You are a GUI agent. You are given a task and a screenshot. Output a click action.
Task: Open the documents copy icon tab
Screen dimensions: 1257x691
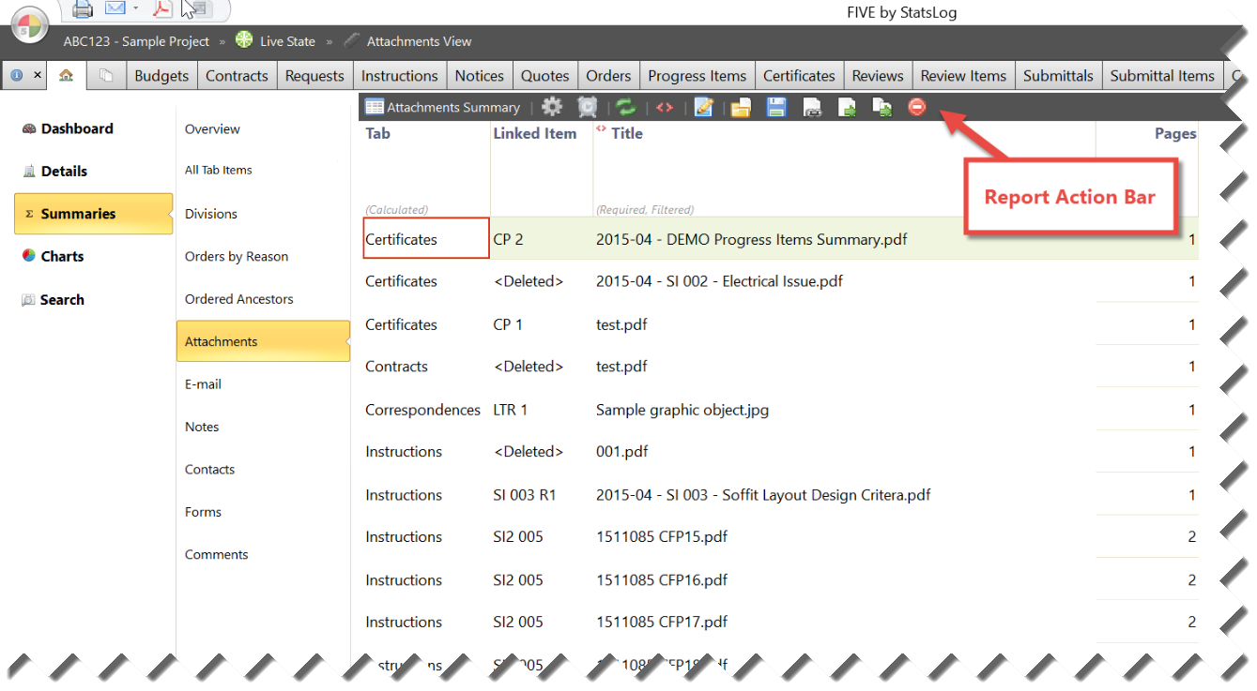pos(106,75)
